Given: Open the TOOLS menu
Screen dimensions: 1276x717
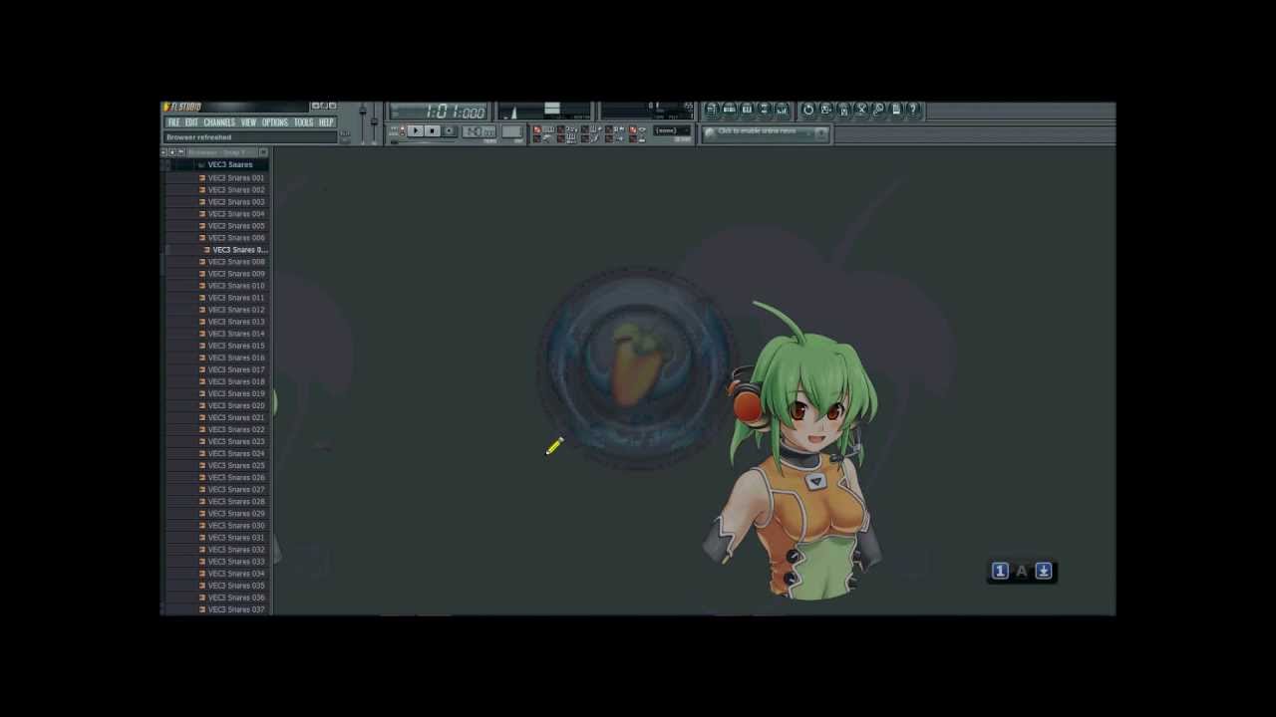Looking at the screenshot, I should (303, 122).
